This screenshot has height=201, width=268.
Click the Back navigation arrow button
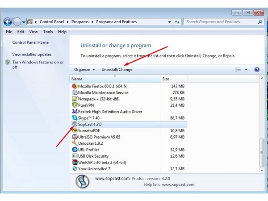(x=8, y=22)
